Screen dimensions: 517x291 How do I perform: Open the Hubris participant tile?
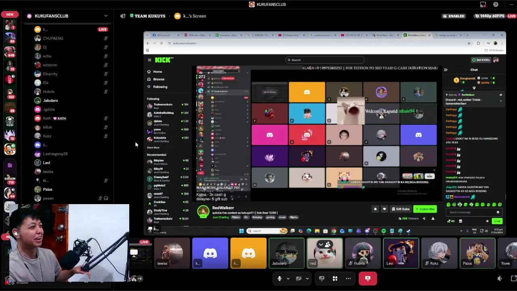(363, 253)
